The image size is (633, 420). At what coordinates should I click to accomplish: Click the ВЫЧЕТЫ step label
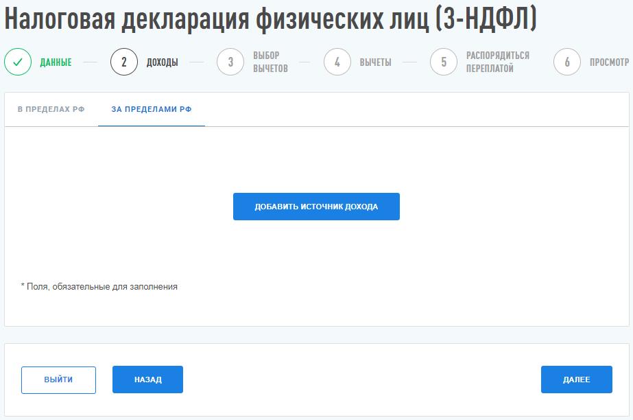(375, 62)
